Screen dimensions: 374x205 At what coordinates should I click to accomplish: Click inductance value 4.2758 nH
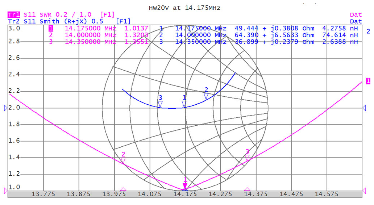[340, 28]
